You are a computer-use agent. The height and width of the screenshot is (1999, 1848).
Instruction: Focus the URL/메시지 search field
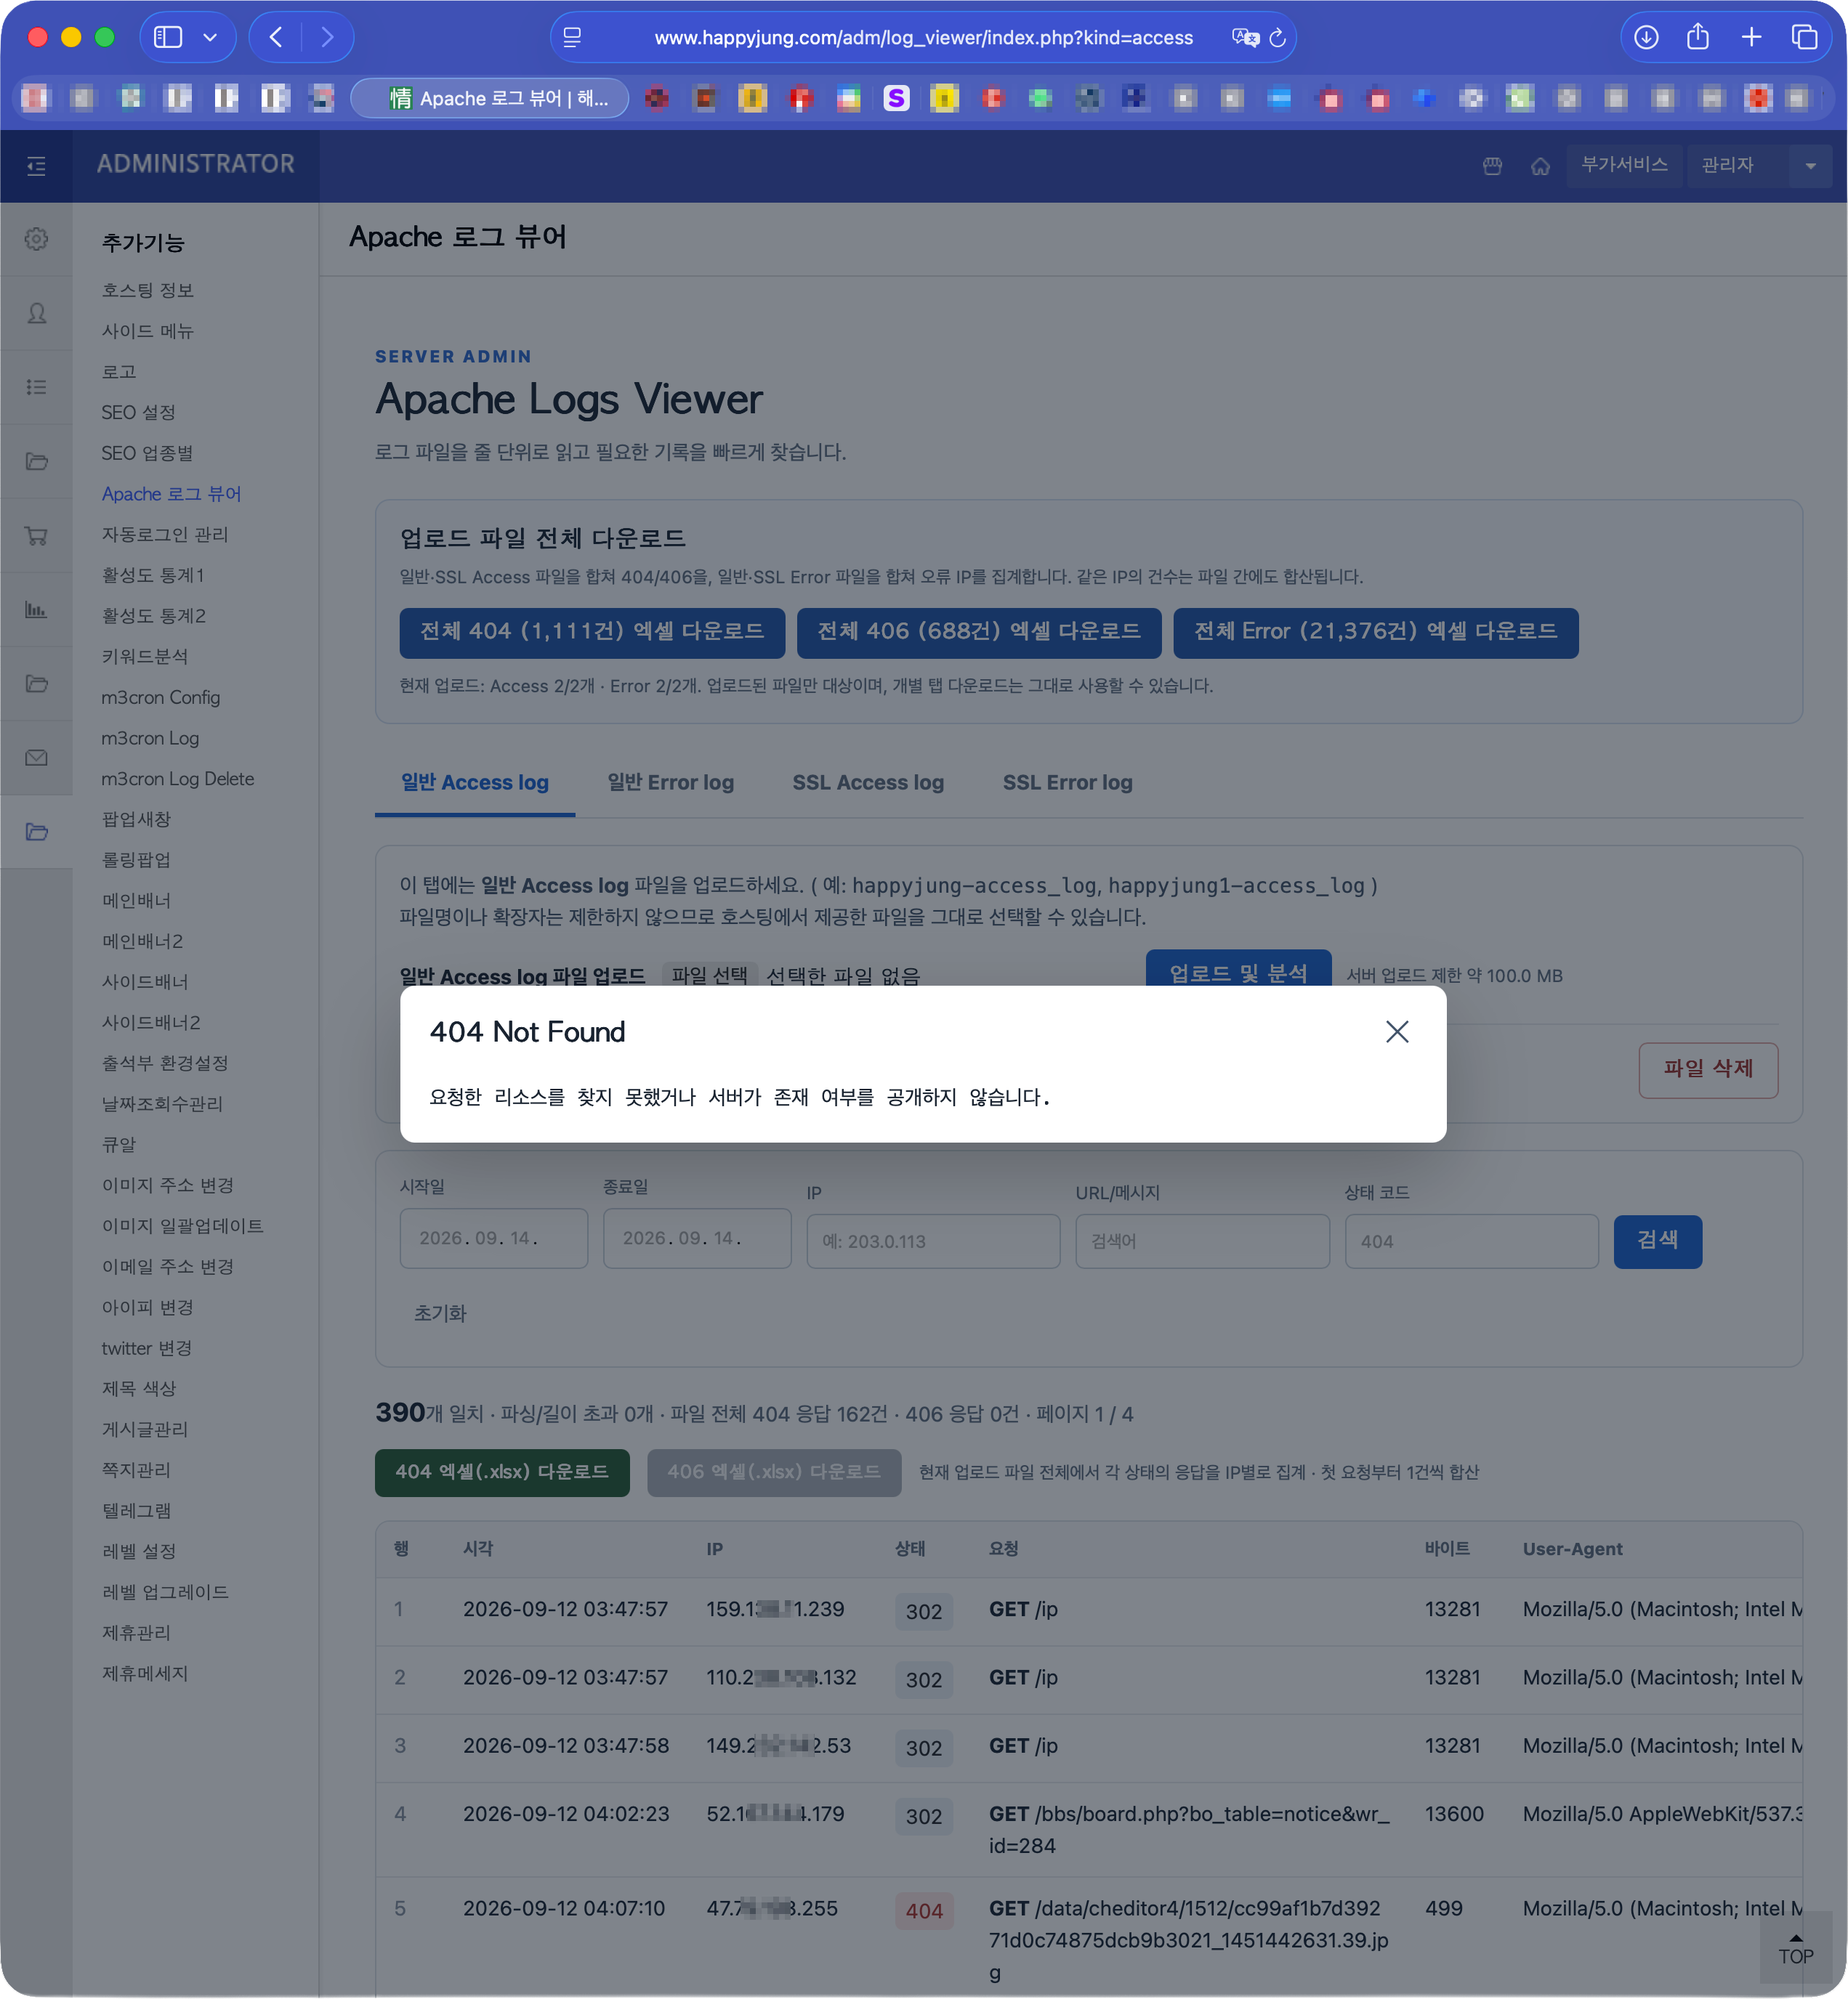click(x=1202, y=1241)
